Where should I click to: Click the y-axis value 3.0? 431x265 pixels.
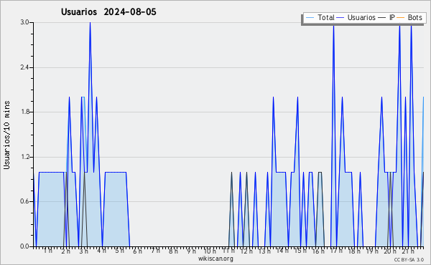24,22
